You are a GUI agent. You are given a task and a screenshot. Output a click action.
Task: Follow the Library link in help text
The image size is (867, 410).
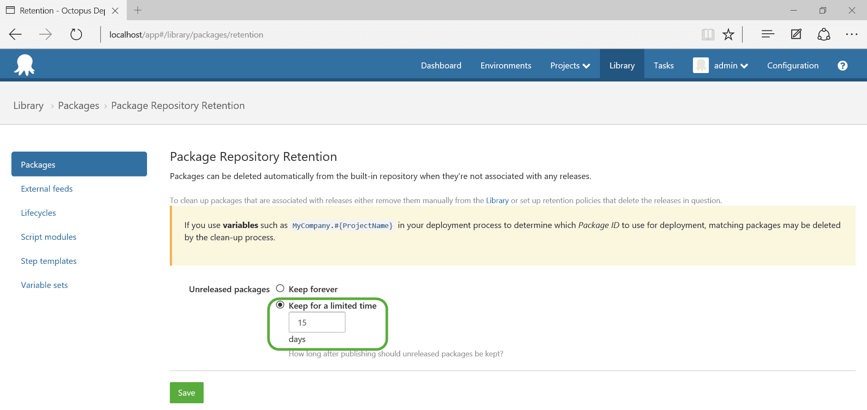(x=497, y=201)
